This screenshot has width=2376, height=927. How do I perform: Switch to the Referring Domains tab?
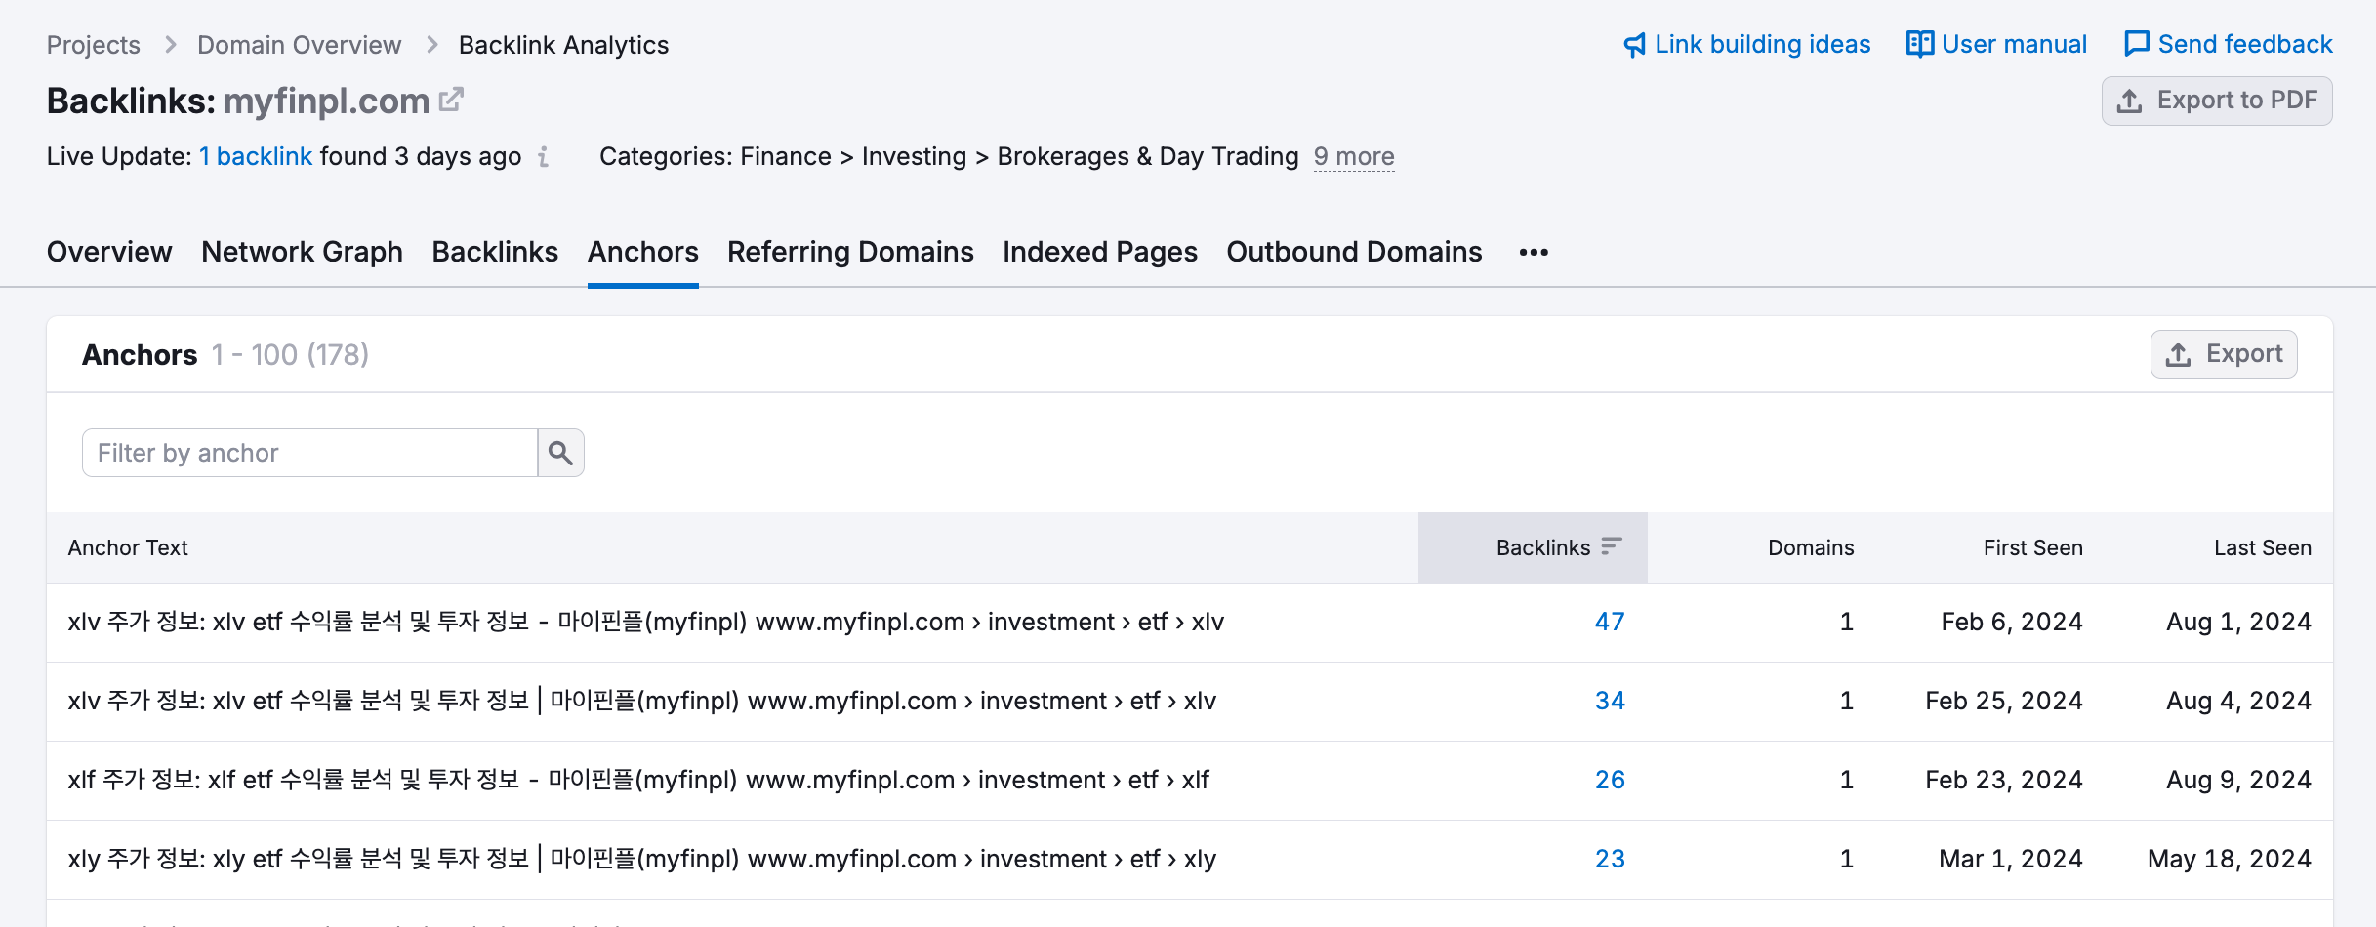pyautogui.click(x=850, y=252)
